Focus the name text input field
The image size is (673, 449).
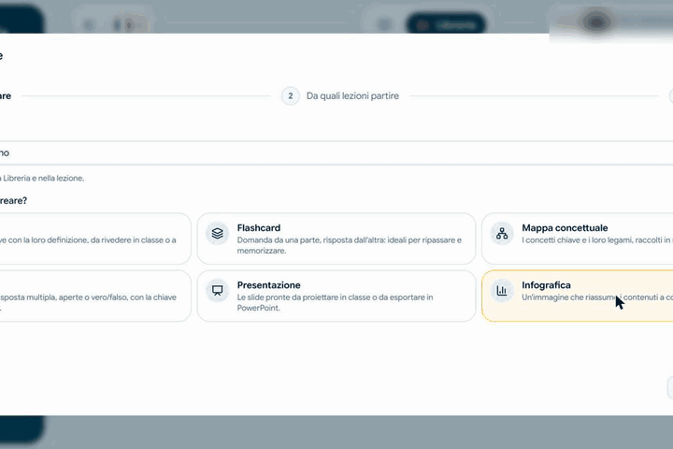336,153
